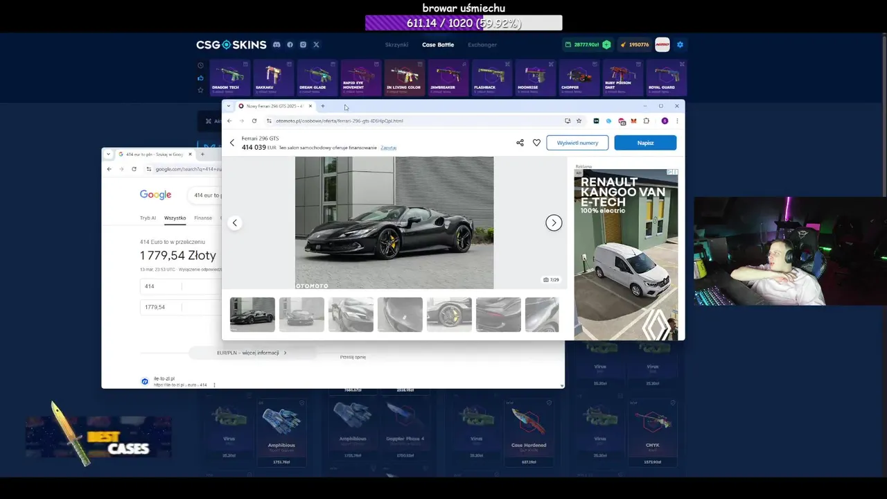
Task: Click the thumbs-up icon beside the drop feed
Action: point(201,78)
